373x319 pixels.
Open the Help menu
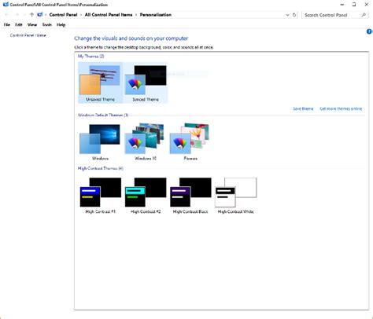pyautogui.click(x=61, y=25)
